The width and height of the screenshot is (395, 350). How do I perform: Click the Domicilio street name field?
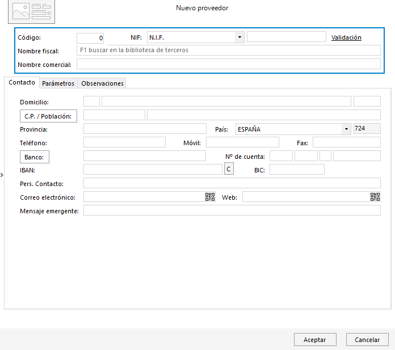point(226,101)
